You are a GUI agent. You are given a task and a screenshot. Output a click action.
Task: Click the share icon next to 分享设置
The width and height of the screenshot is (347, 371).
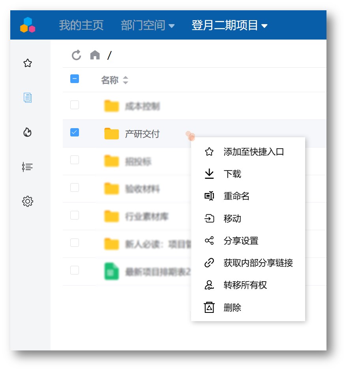tap(209, 240)
